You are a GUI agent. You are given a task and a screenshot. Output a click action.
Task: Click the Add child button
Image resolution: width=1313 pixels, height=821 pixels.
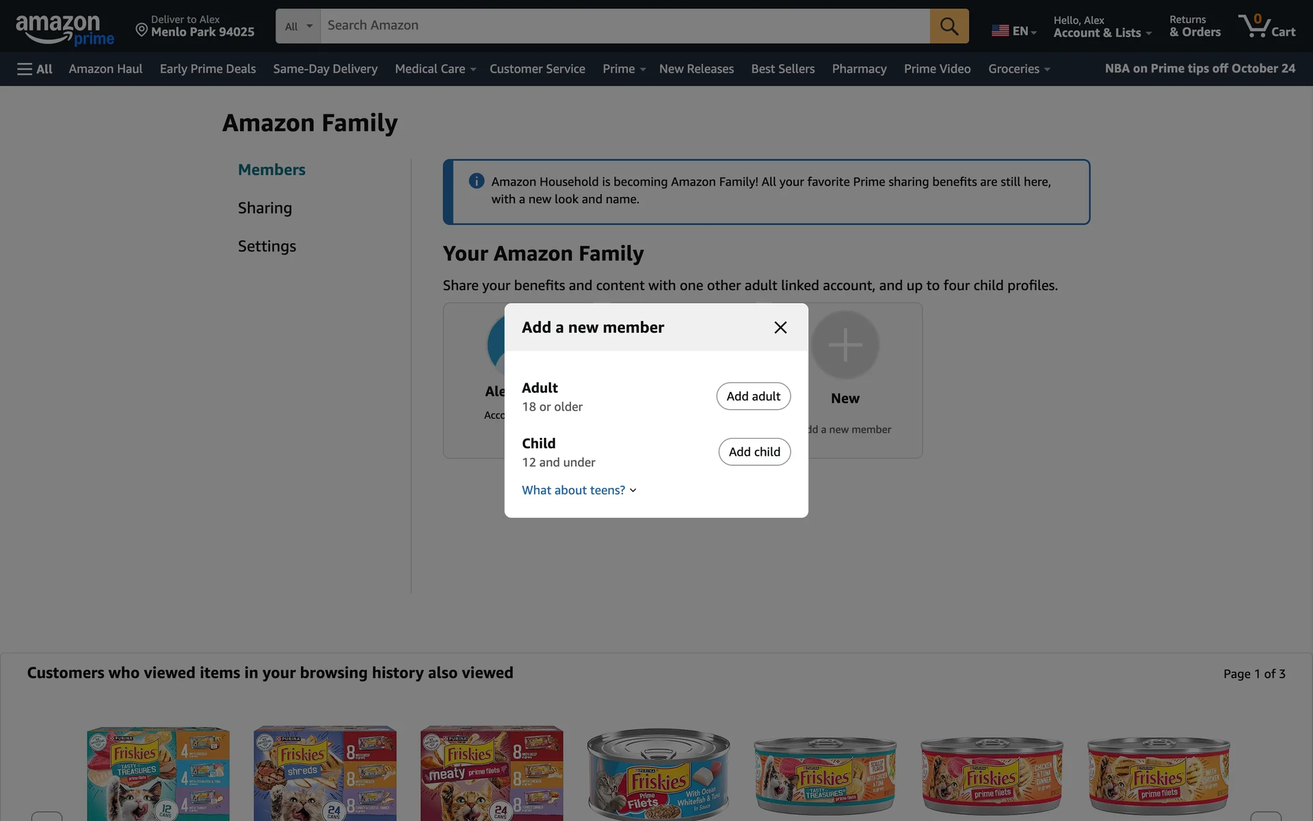(x=754, y=452)
